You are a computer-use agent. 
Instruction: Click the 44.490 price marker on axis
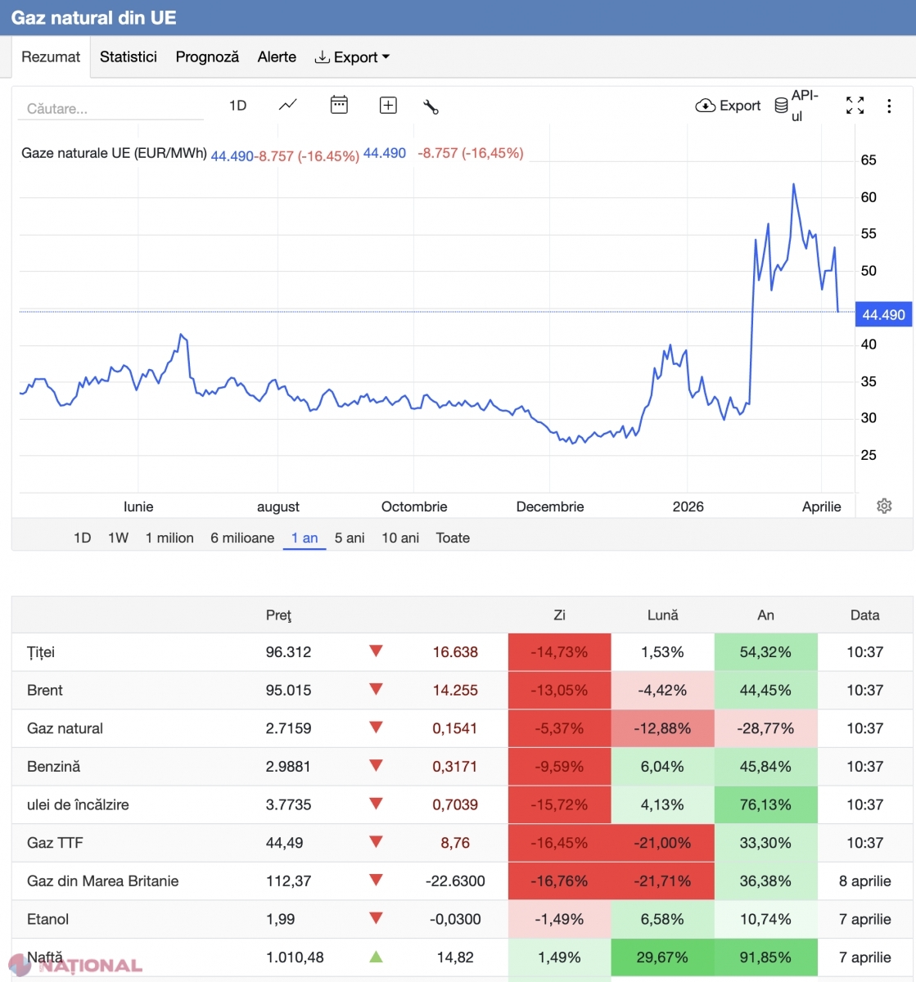(883, 315)
